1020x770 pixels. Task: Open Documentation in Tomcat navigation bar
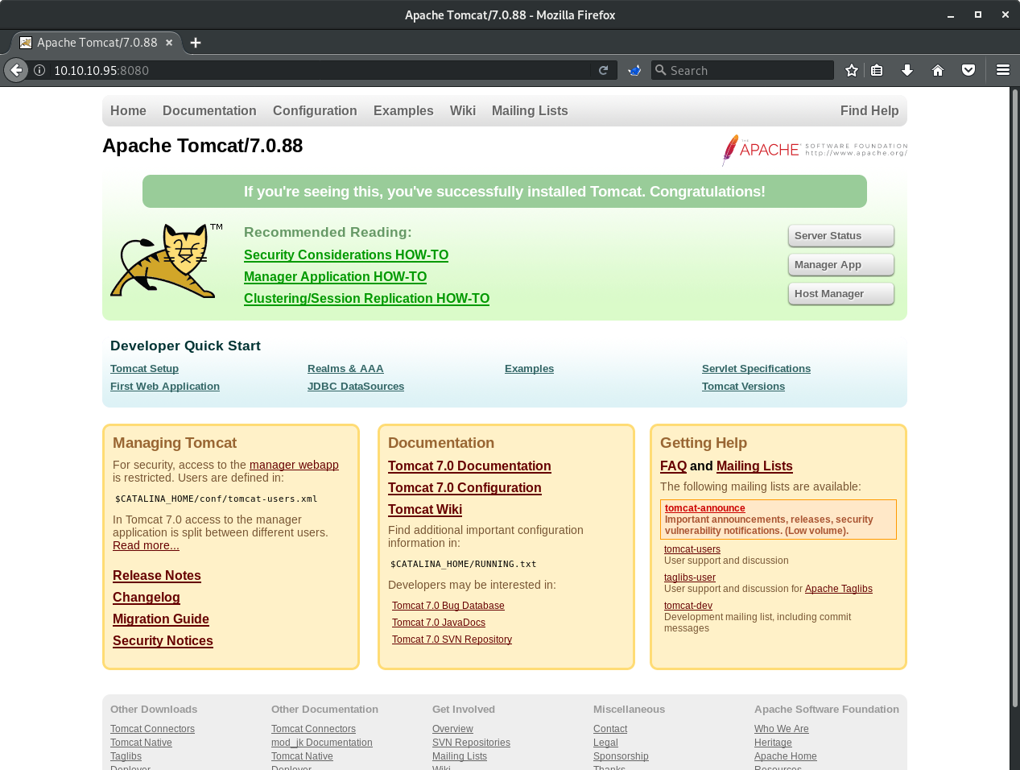[x=209, y=111]
